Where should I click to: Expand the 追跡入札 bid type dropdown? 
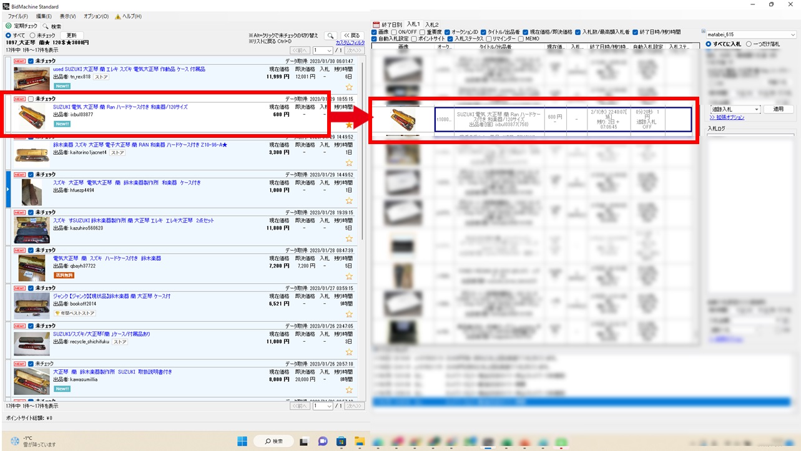(x=757, y=109)
